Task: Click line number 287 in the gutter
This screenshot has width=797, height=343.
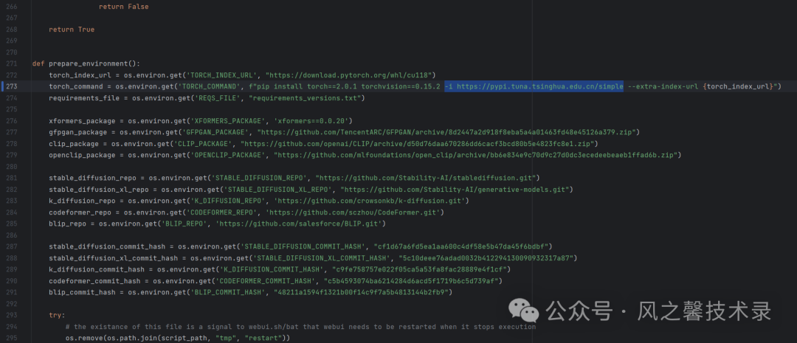Action: coord(11,246)
